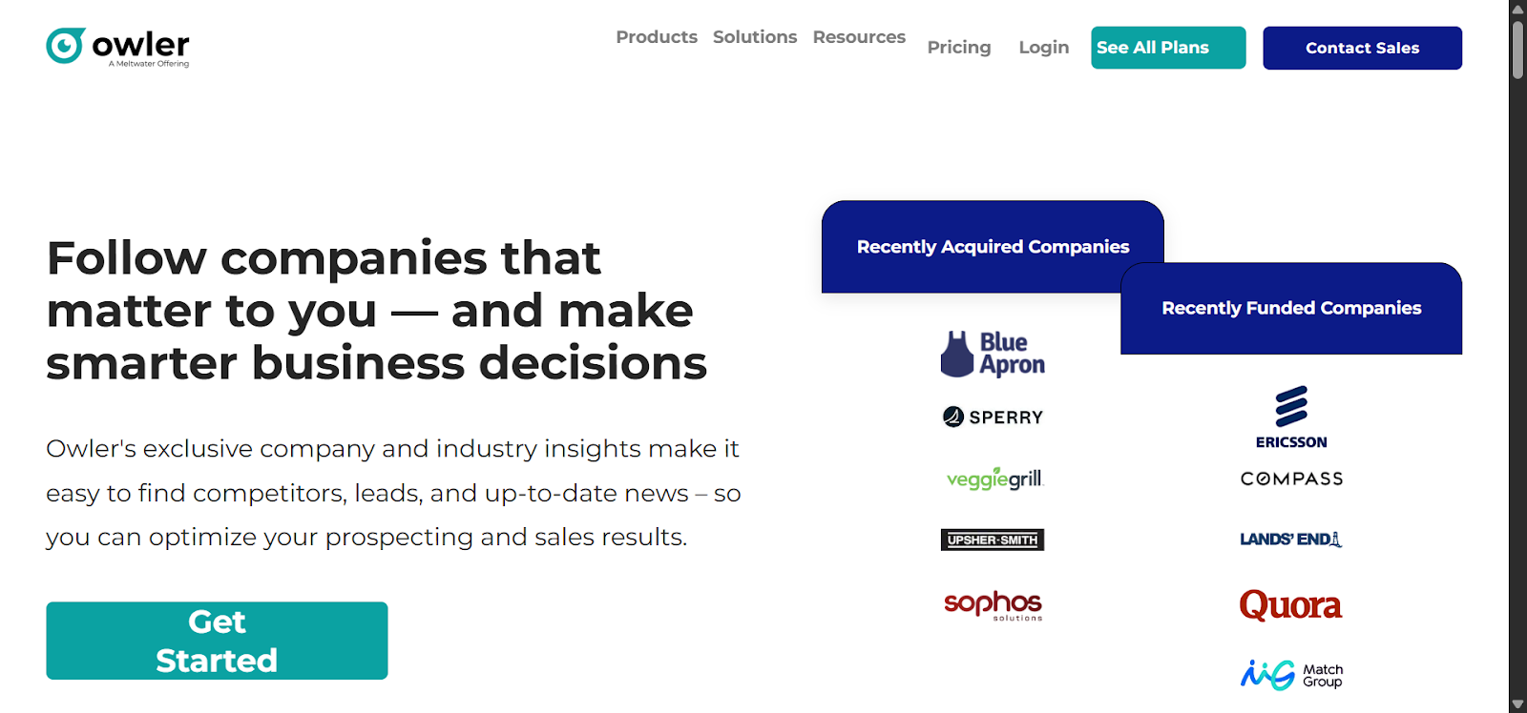The width and height of the screenshot is (1527, 713).
Task: Click the Upsher-Smith logo
Action: (x=992, y=539)
